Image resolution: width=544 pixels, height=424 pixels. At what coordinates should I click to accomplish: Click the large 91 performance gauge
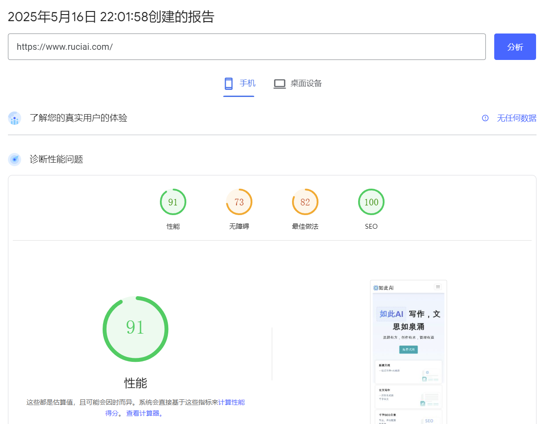[136, 329]
